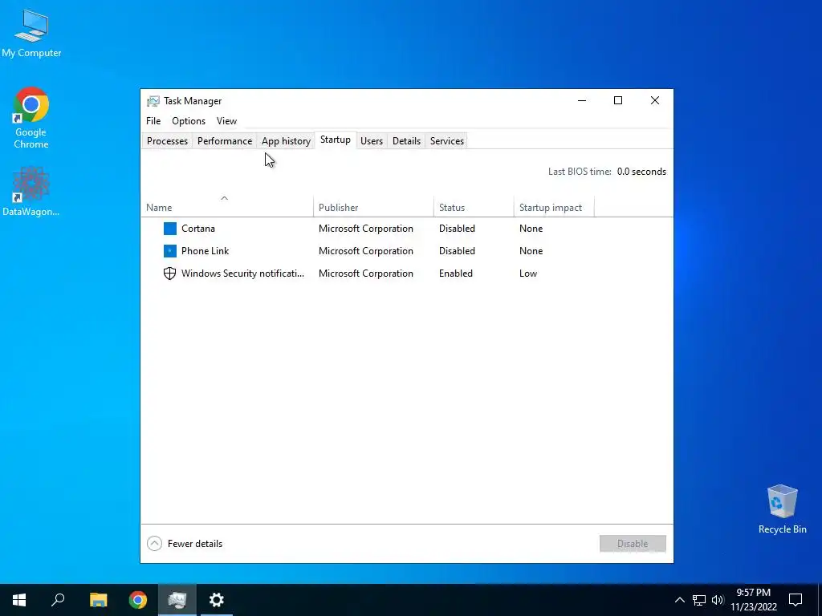Open the notification center icon
The image size is (822, 616).
(x=796, y=600)
